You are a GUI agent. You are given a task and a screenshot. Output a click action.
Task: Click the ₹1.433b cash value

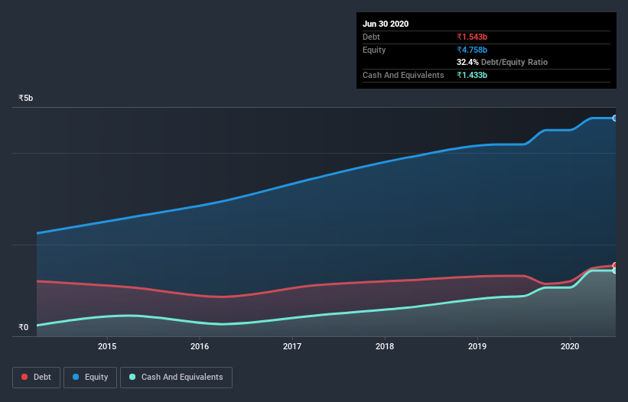tap(472, 75)
